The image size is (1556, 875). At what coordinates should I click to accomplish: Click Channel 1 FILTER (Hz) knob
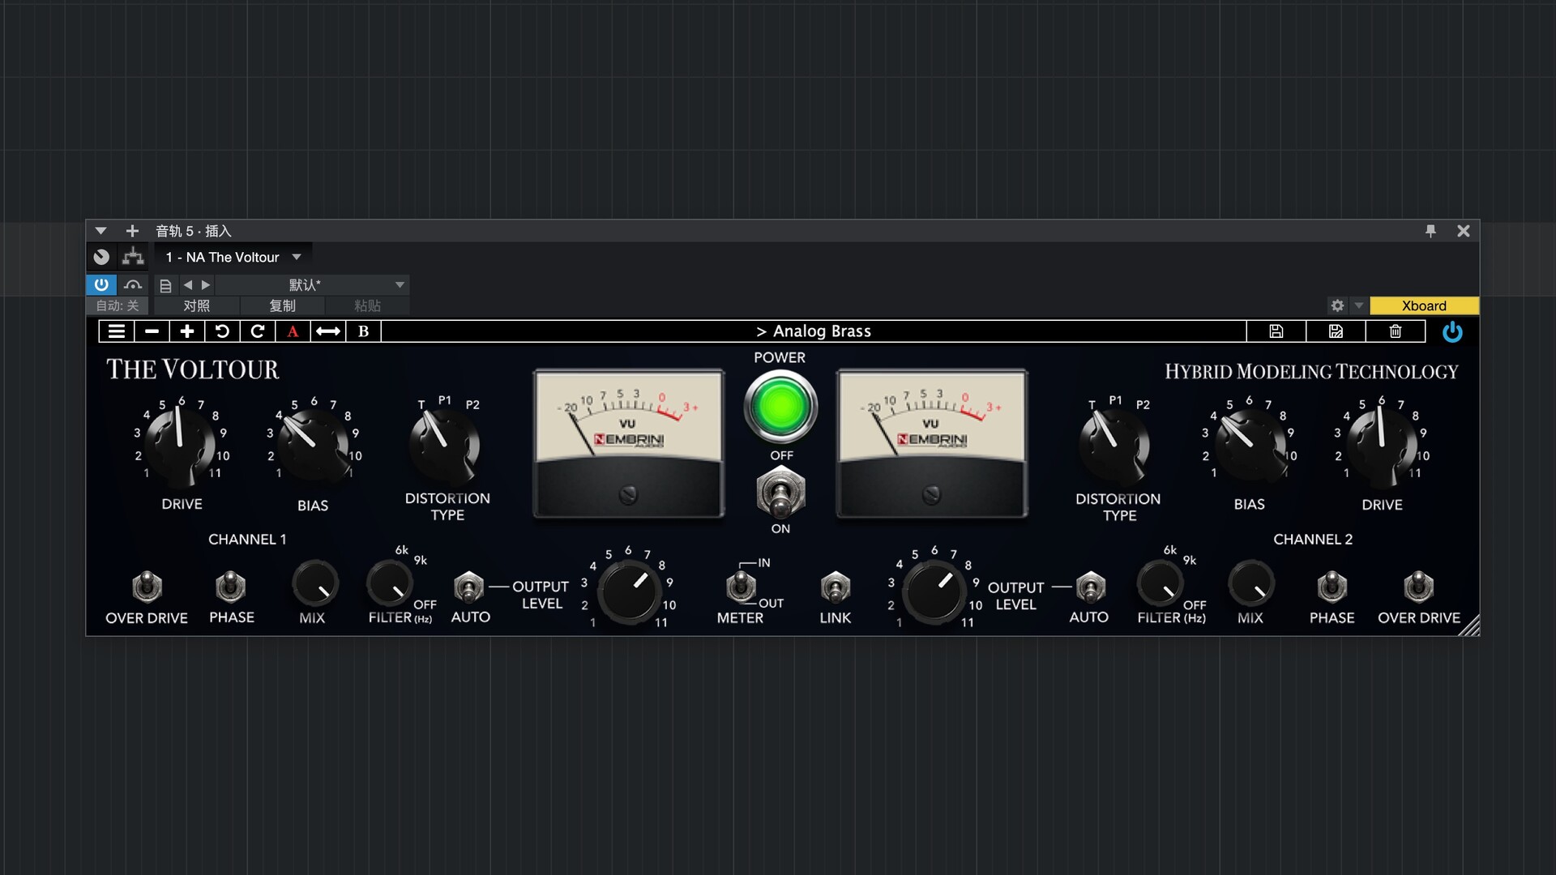pos(390,583)
